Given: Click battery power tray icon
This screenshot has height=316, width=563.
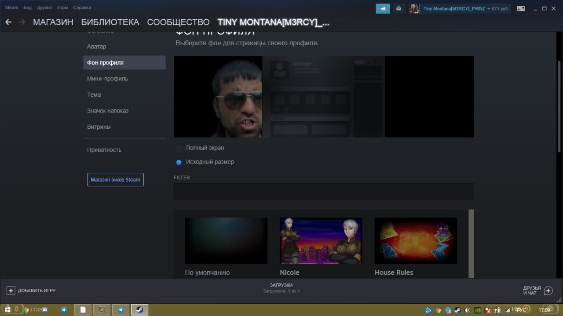Looking at the screenshot, I should (x=498, y=310).
